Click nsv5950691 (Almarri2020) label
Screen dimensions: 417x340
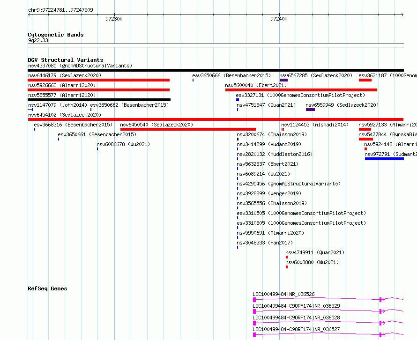click(270, 233)
